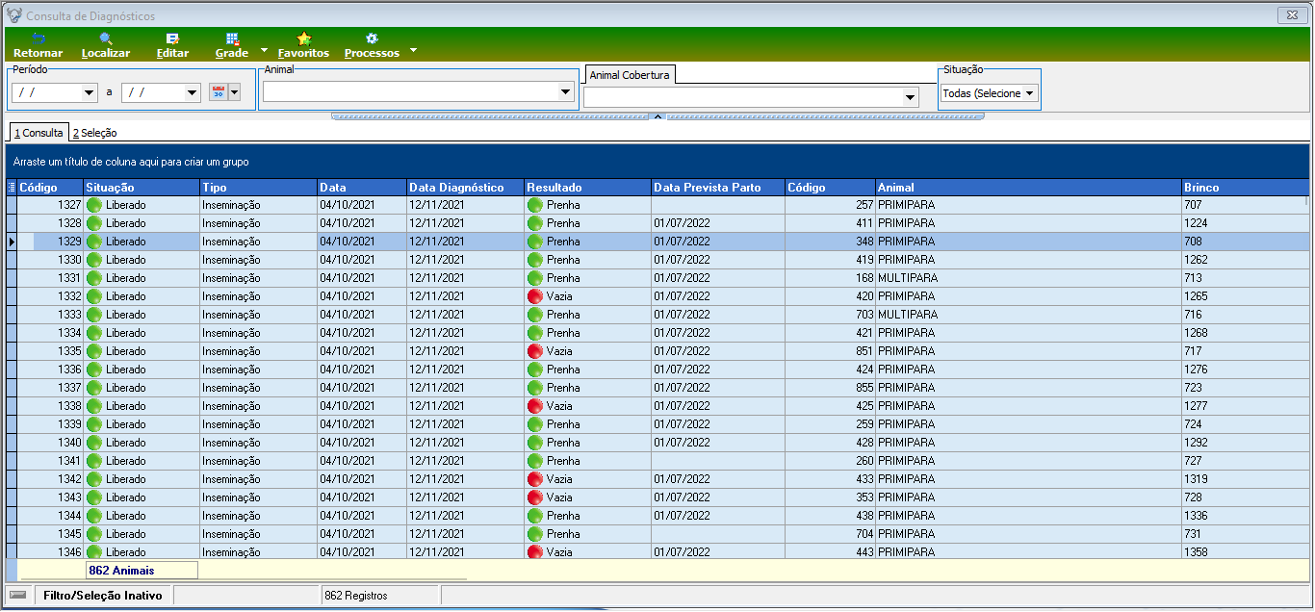Select the Brinco cell 1358

1245,552
